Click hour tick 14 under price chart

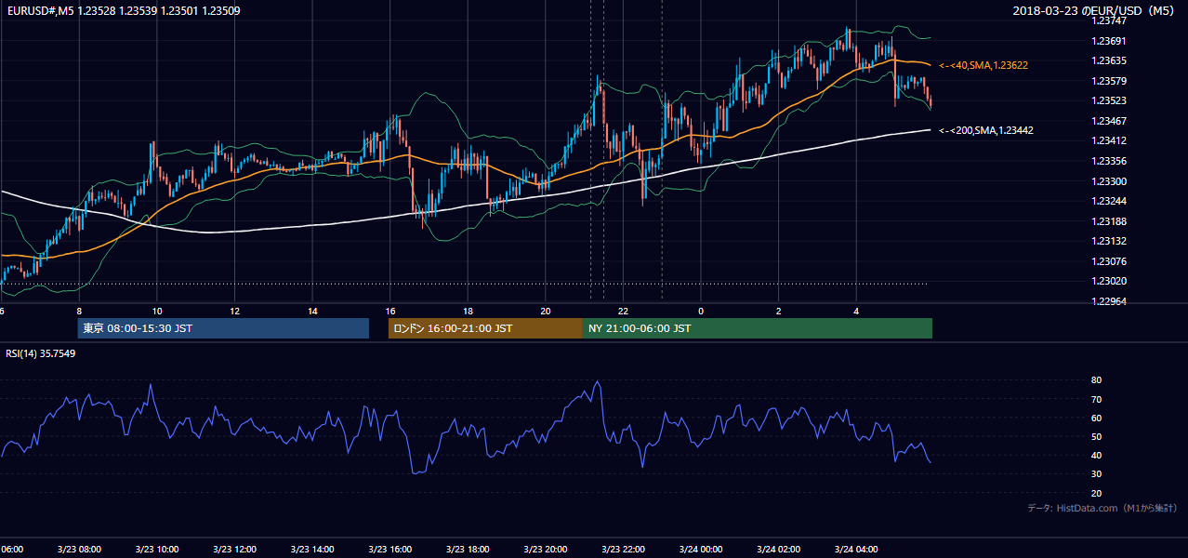pos(312,311)
